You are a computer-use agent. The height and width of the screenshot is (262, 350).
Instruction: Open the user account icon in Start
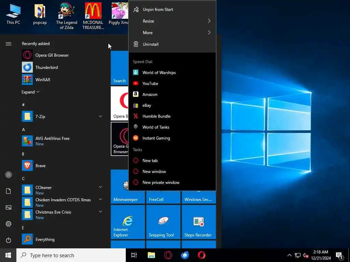(x=9, y=175)
